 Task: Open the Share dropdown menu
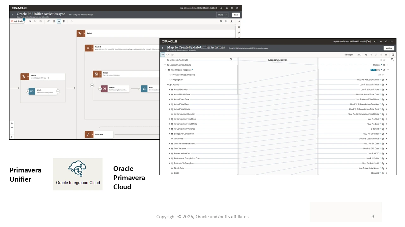[222, 15]
